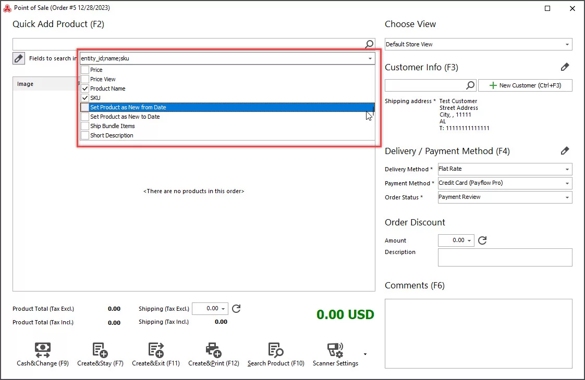Tick the Price checkbox
This screenshot has width=585, height=380.
pos(85,70)
